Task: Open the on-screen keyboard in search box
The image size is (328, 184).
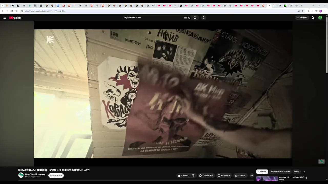Action: [185, 18]
